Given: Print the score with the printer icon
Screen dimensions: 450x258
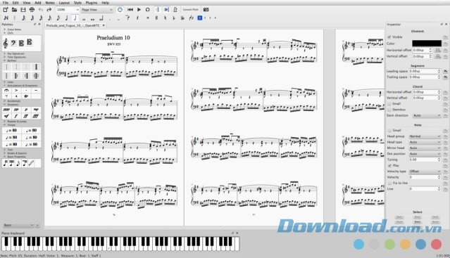Looking at the screenshot, I should coord(32,10).
